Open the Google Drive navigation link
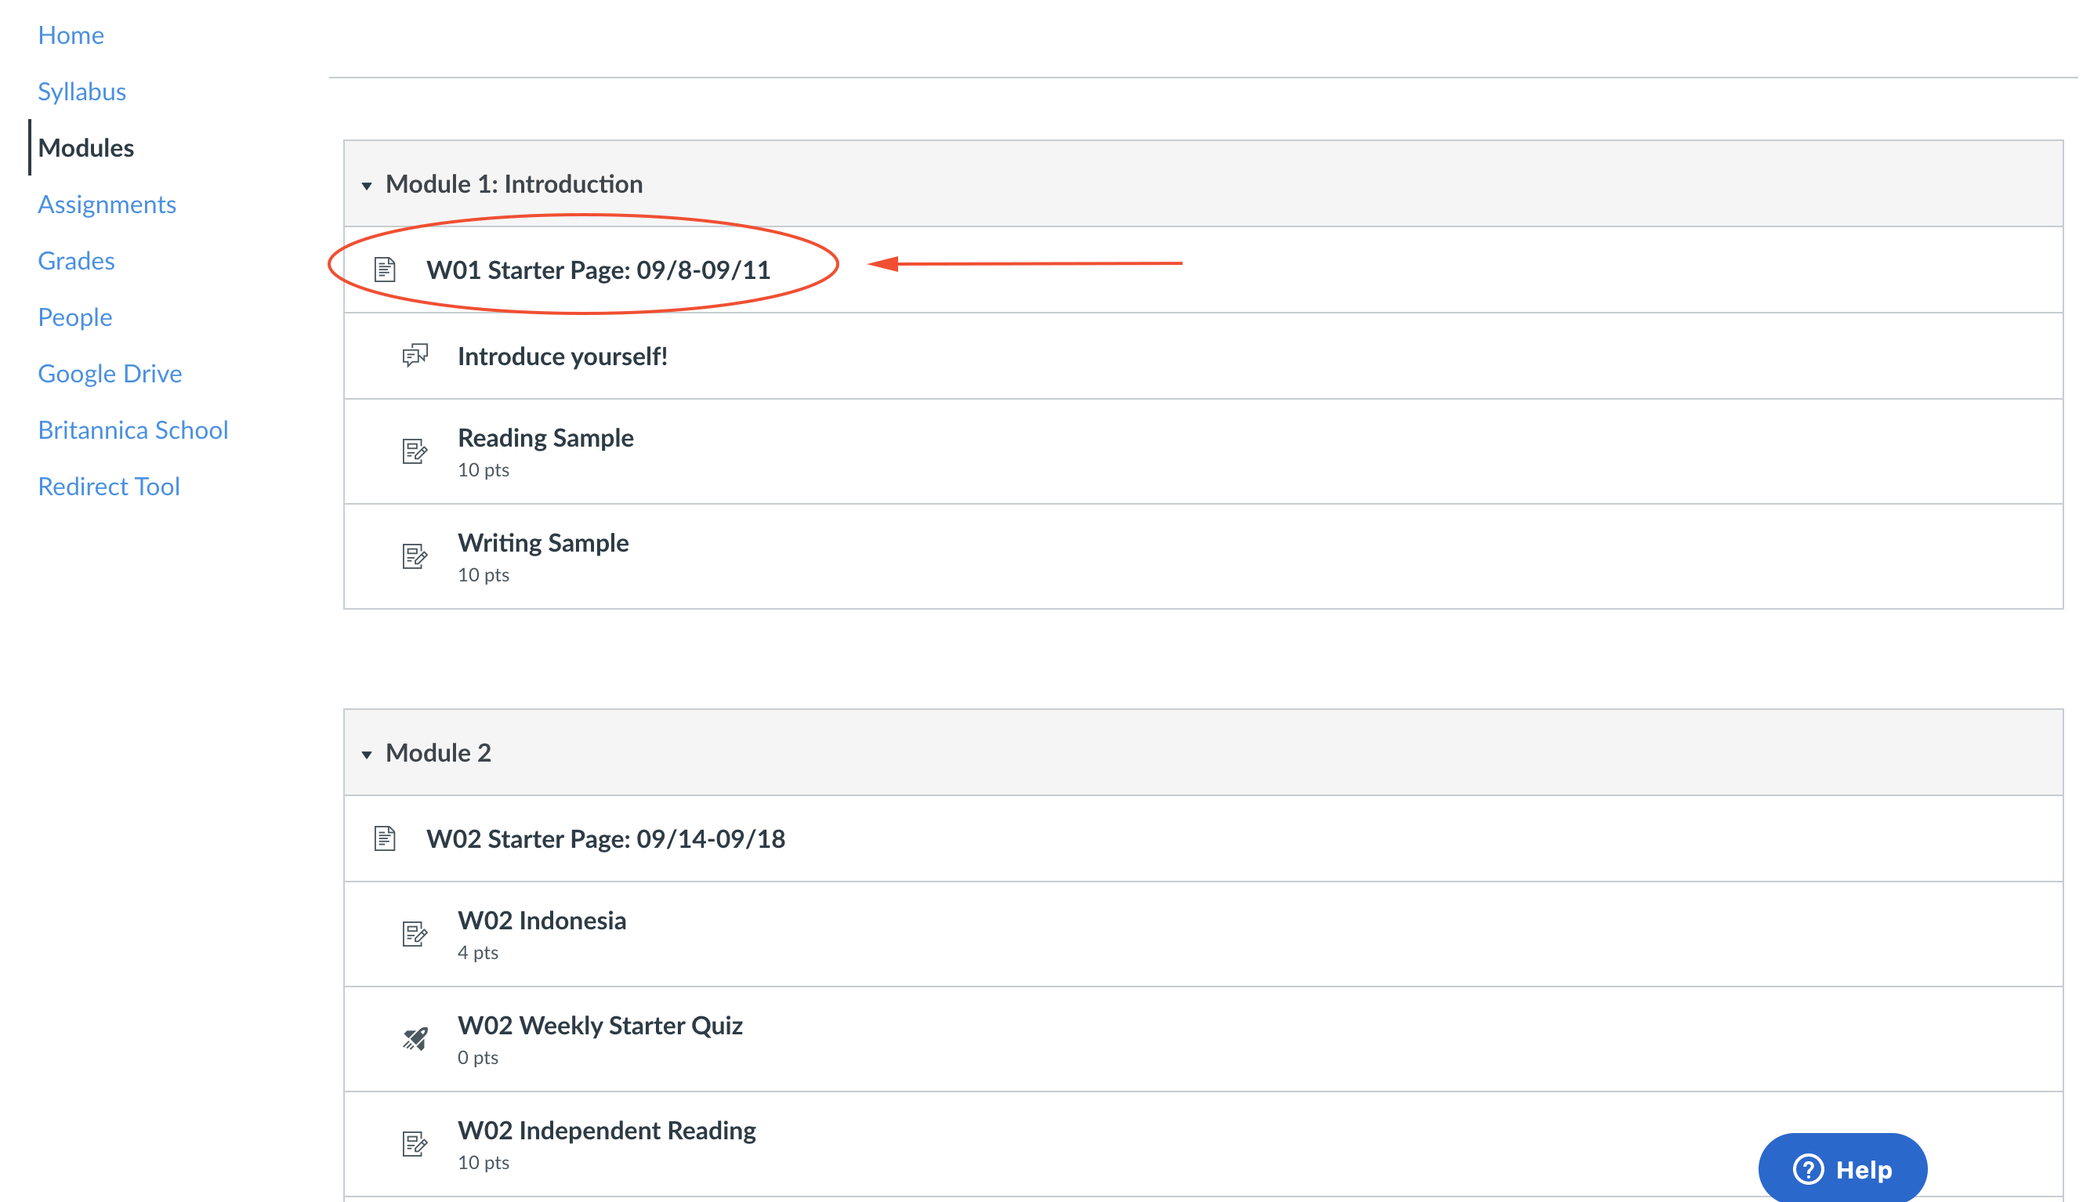 pyautogui.click(x=110, y=373)
